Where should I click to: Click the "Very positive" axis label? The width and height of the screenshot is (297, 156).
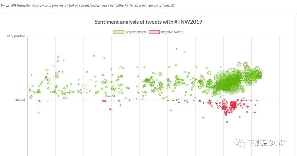point(16,36)
